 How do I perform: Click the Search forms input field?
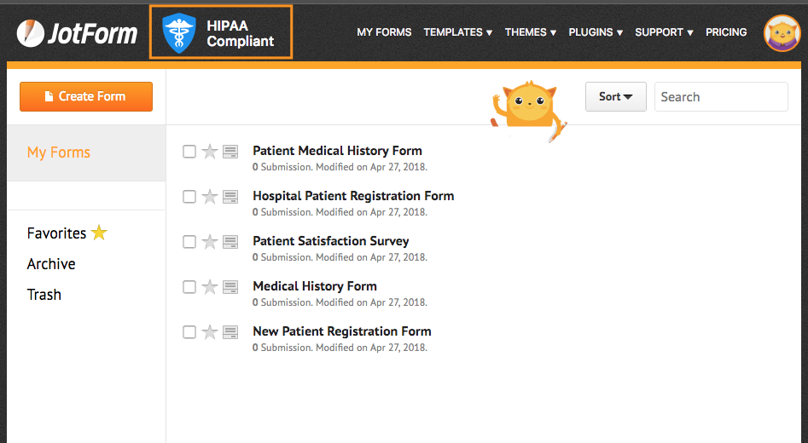721,97
